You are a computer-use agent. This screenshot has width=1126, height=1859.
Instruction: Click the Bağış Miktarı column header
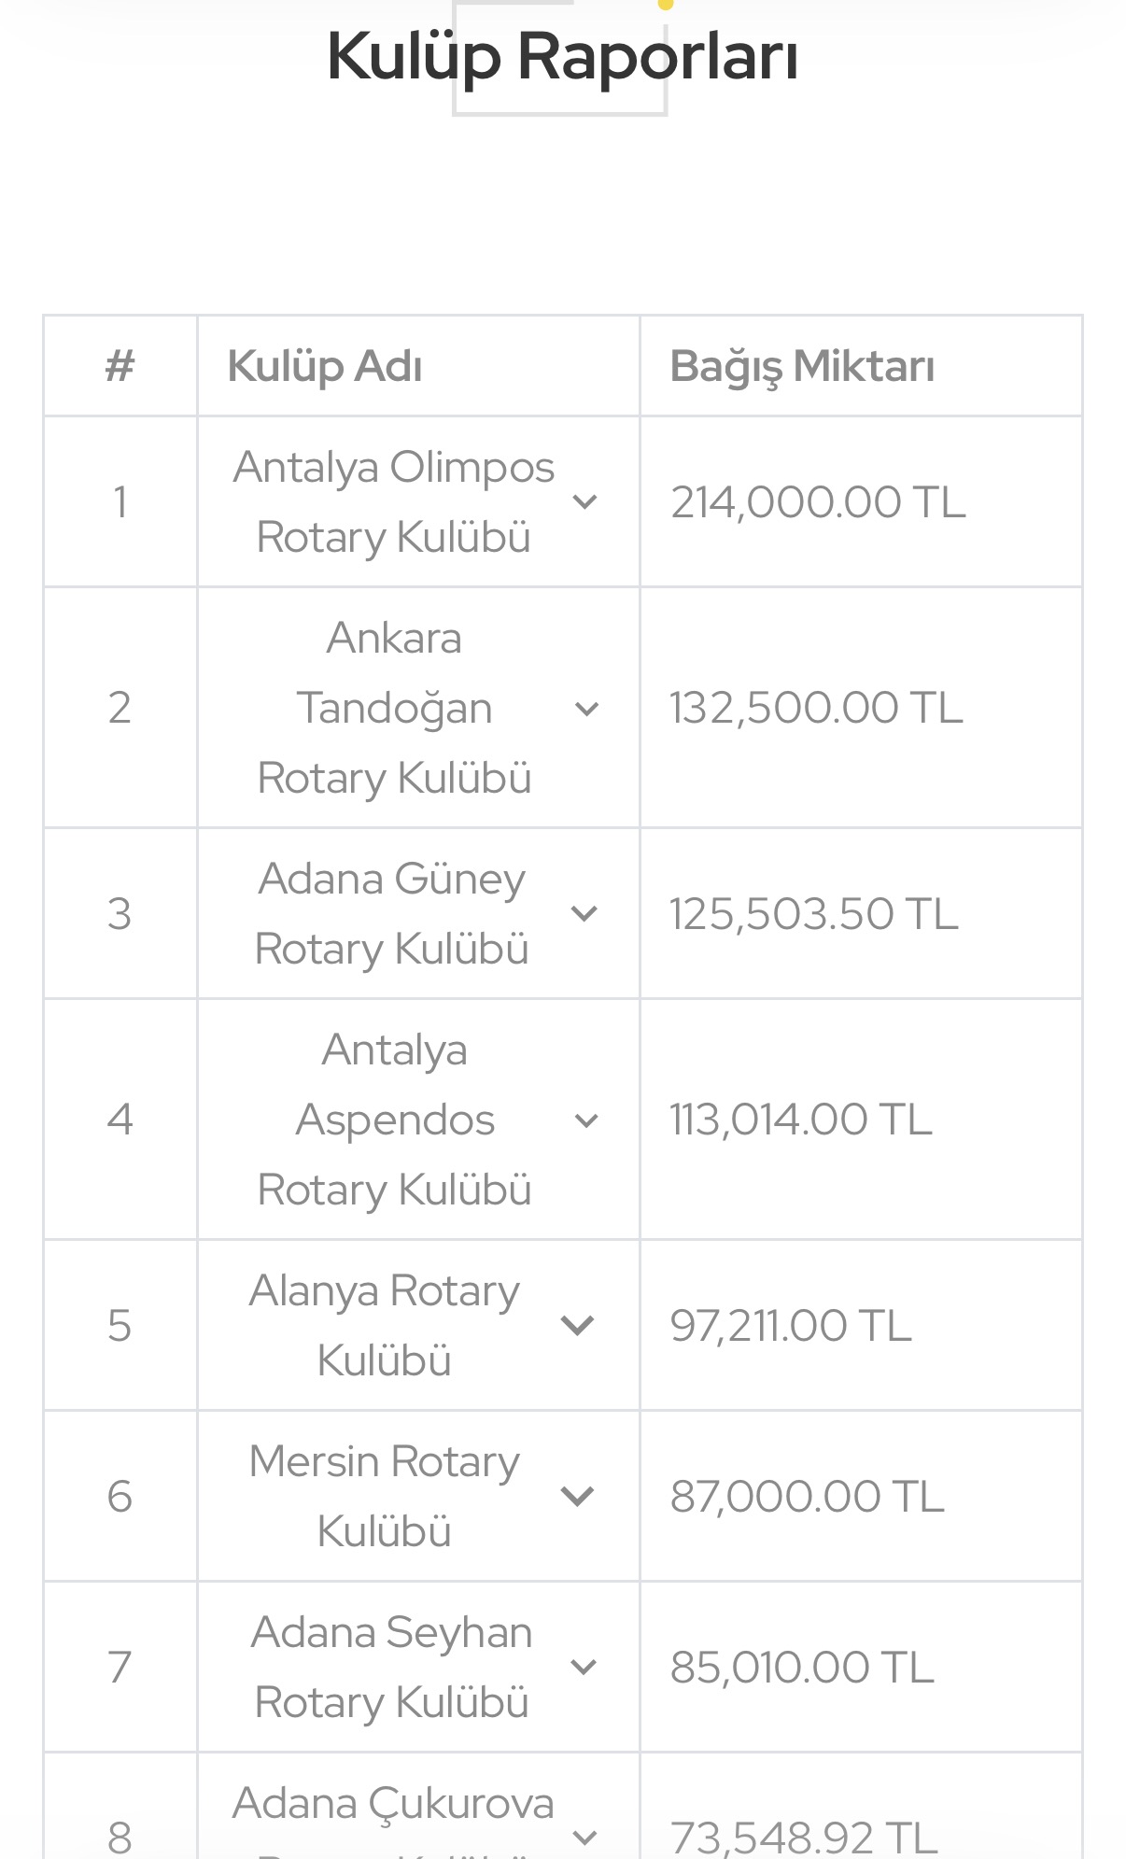point(802,366)
